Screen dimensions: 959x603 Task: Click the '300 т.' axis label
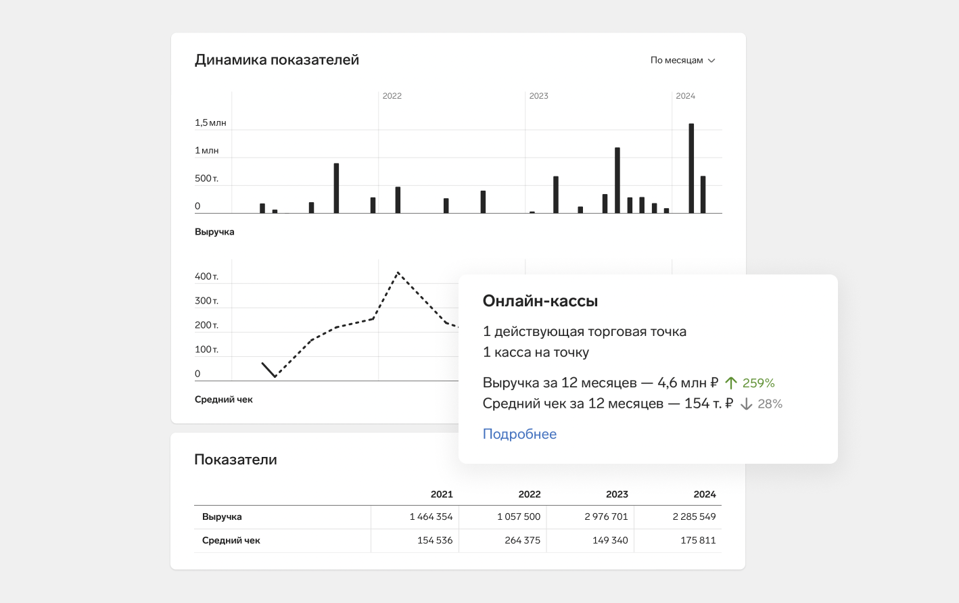tap(206, 301)
